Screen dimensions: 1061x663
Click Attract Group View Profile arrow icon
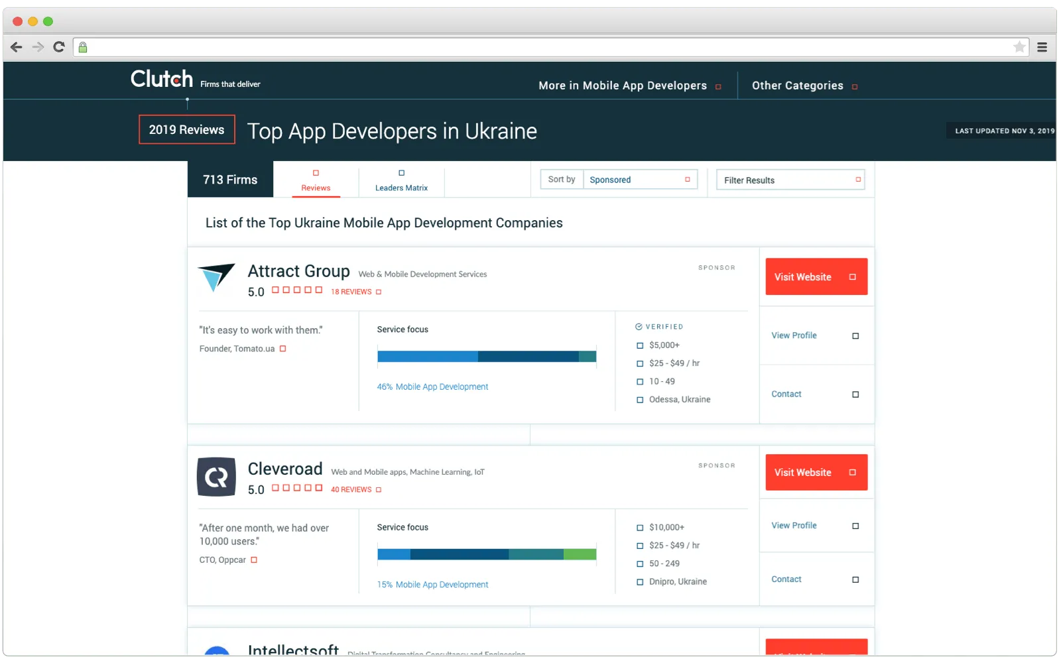point(855,336)
